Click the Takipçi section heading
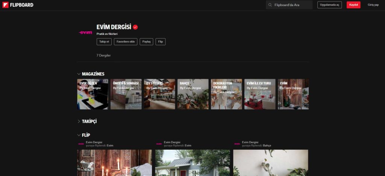Image resolution: width=385 pixels, height=176 pixels. tap(89, 121)
